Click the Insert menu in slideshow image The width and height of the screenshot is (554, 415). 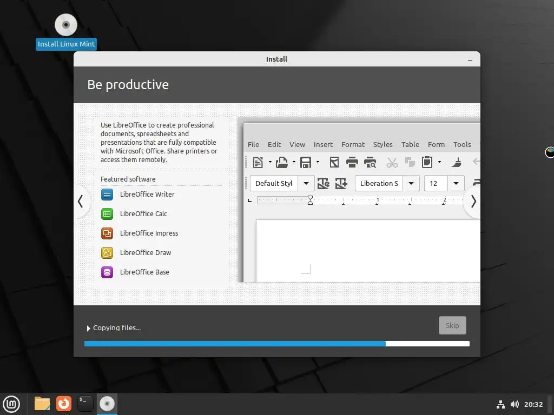point(324,144)
